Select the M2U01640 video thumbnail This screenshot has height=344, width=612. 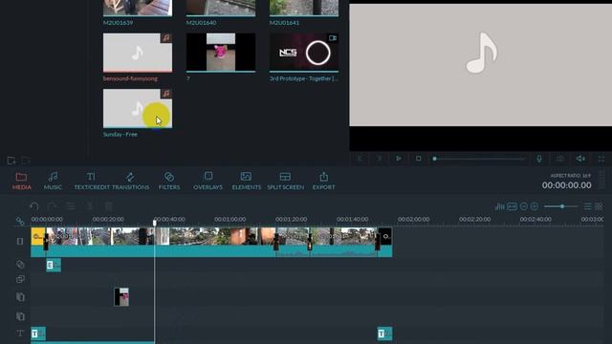coord(221,8)
